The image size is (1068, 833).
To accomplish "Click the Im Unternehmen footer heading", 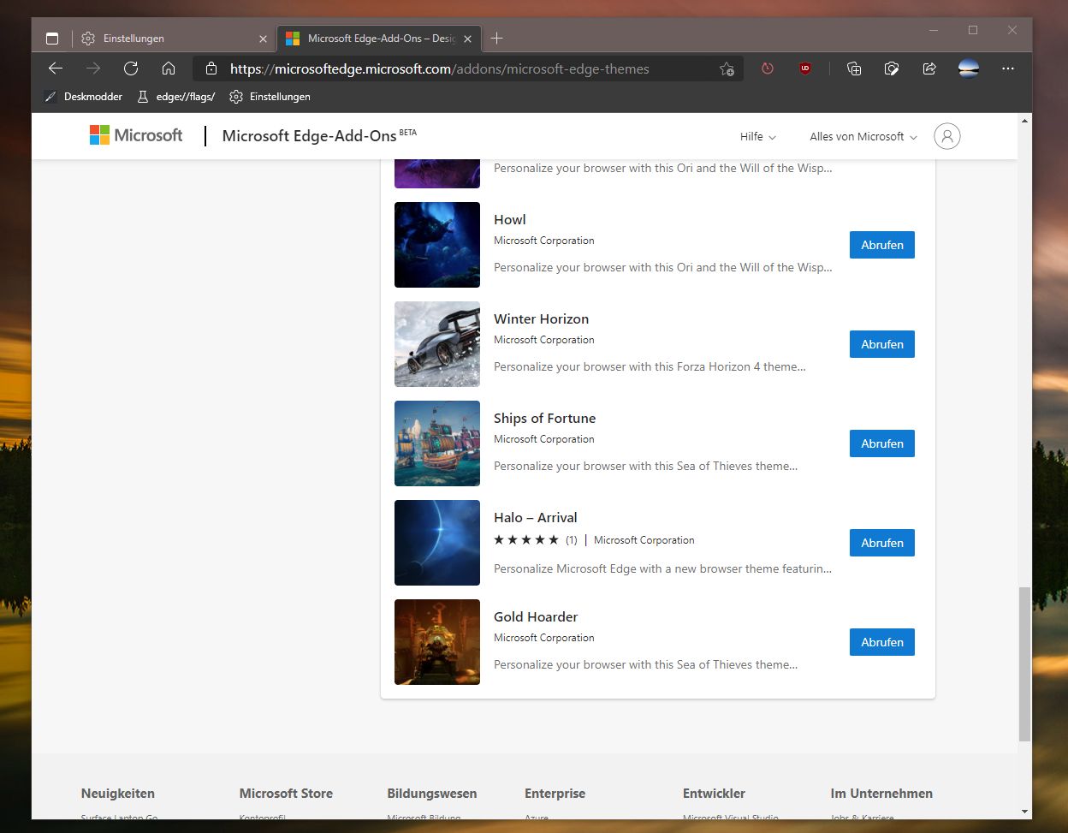I will (x=881, y=794).
